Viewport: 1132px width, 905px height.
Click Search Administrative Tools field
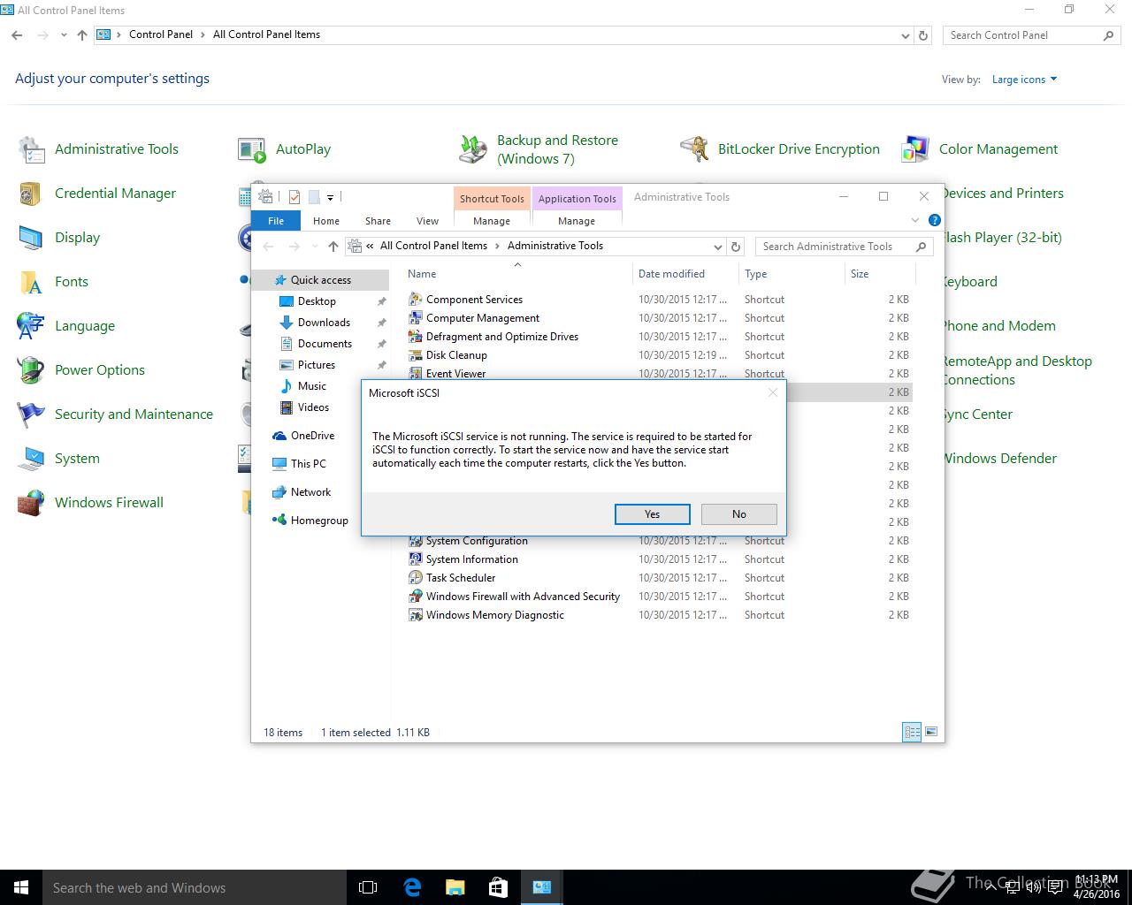844,247
